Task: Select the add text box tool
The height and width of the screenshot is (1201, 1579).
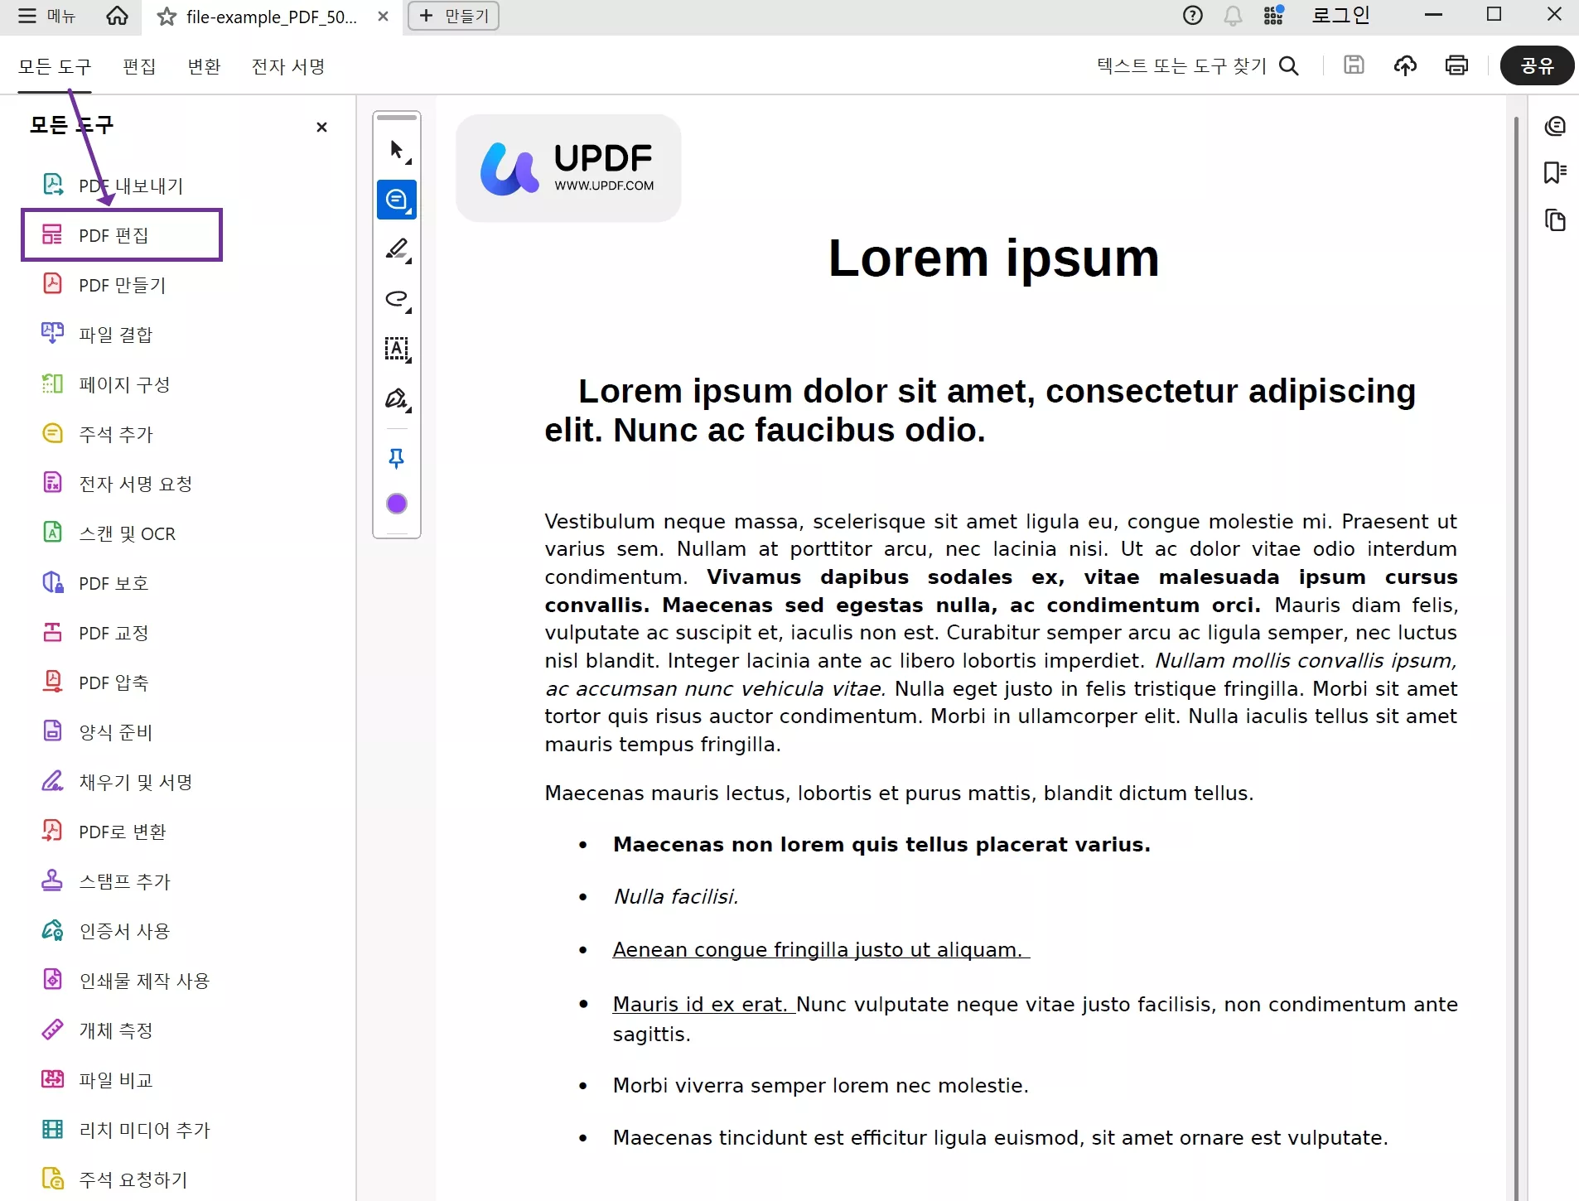Action: (397, 350)
